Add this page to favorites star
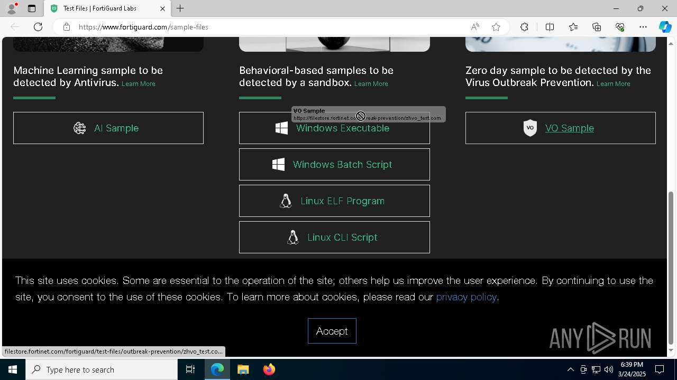This screenshot has width=677, height=380. 496,27
